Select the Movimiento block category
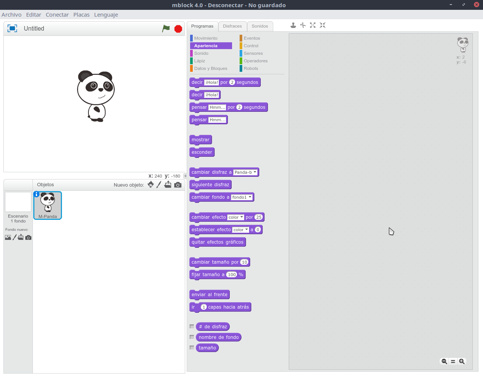Viewport: 483px width, 377px height. pyautogui.click(x=206, y=38)
